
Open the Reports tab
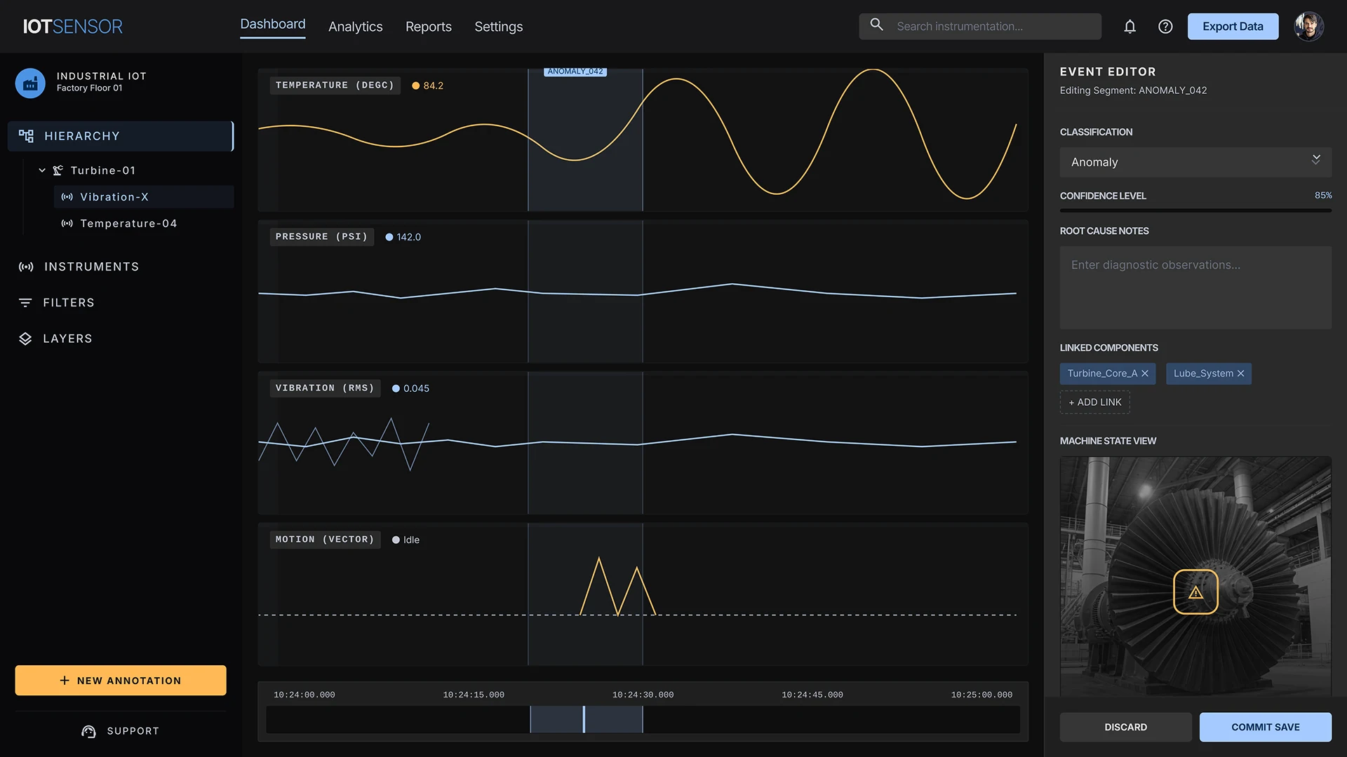click(428, 27)
